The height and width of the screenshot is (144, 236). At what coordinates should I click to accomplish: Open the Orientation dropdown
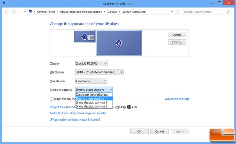pos(91,81)
